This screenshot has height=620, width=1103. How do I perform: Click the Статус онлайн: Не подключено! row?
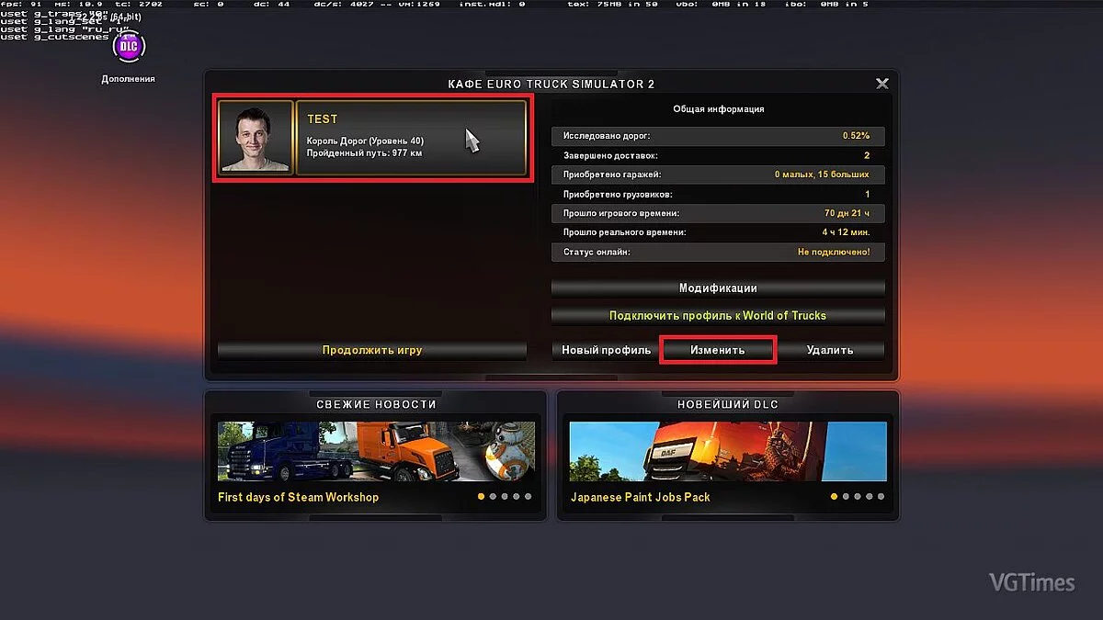tap(717, 252)
